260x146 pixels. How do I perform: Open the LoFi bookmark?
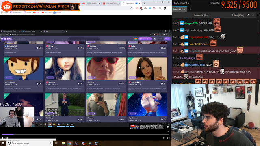click(x=37, y=13)
